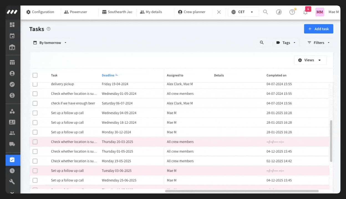Viewport: 346px width, 199px height.
Task: Open the clock icon in the sidebar
Action: [12, 171]
